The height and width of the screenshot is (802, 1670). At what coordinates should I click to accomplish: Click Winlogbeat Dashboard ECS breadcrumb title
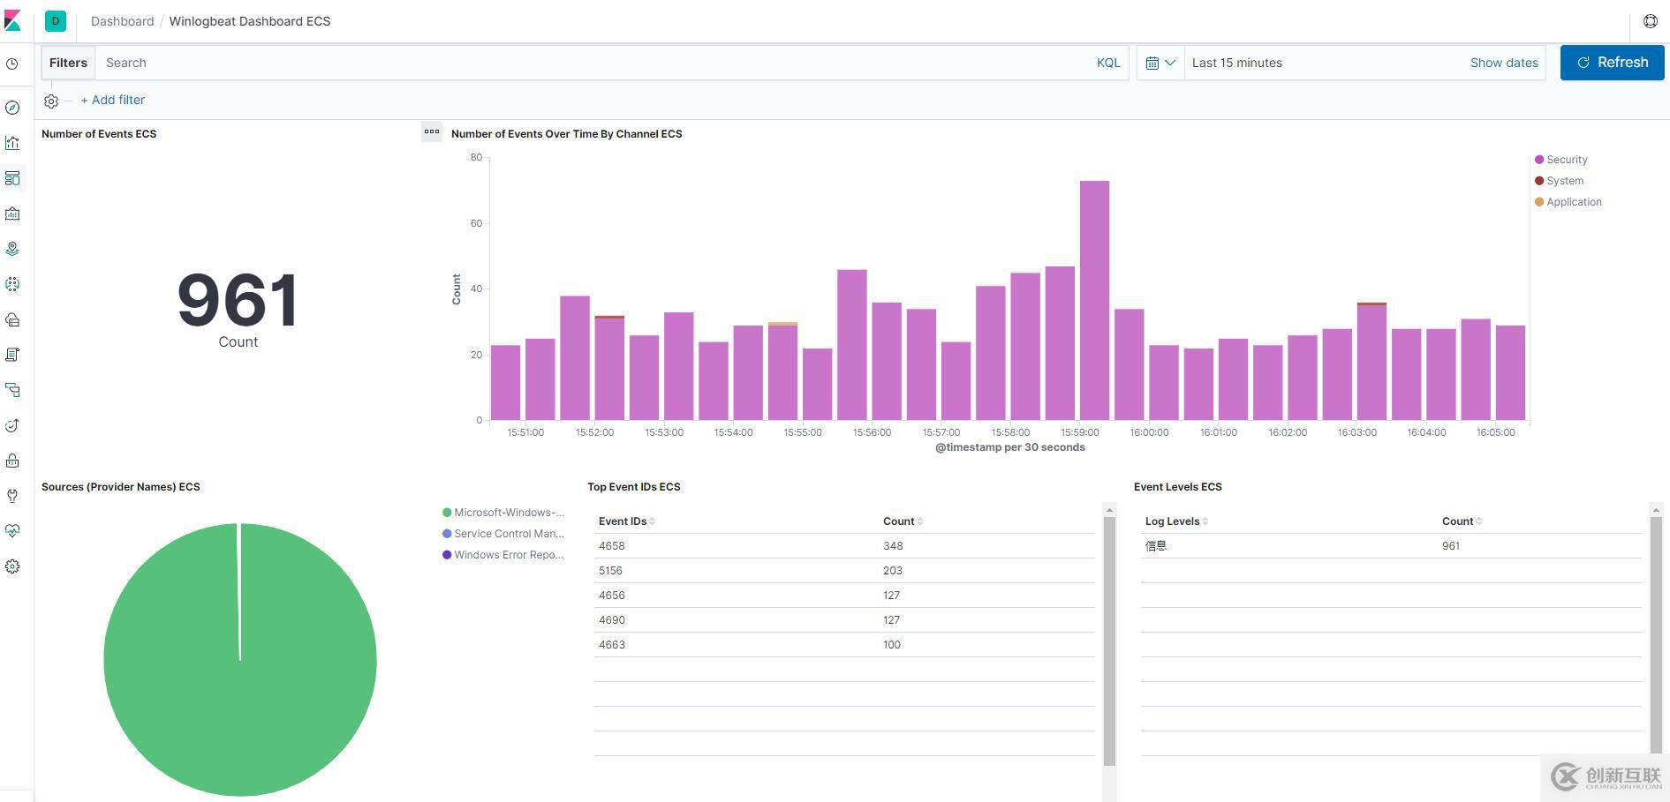coord(250,21)
